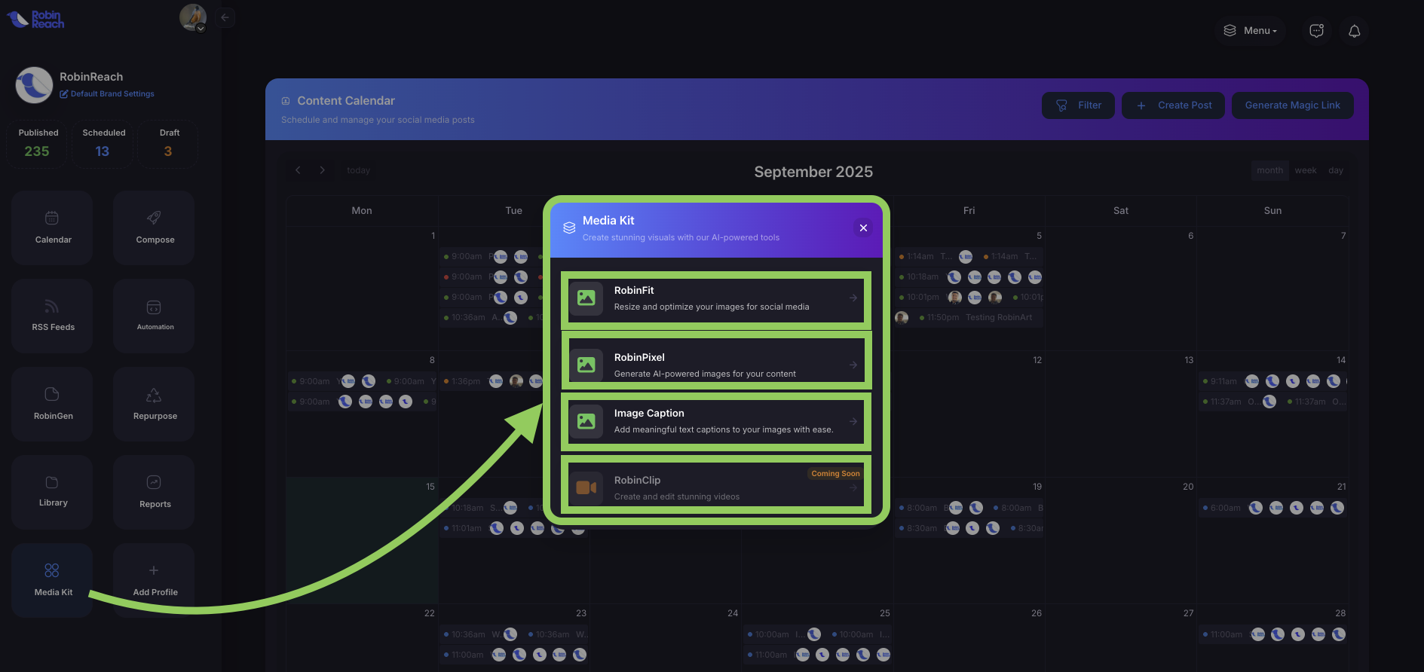This screenshot has width=1424, height=672.
Task: Close the Media Kit dialog
Action: tap(863, 228)
